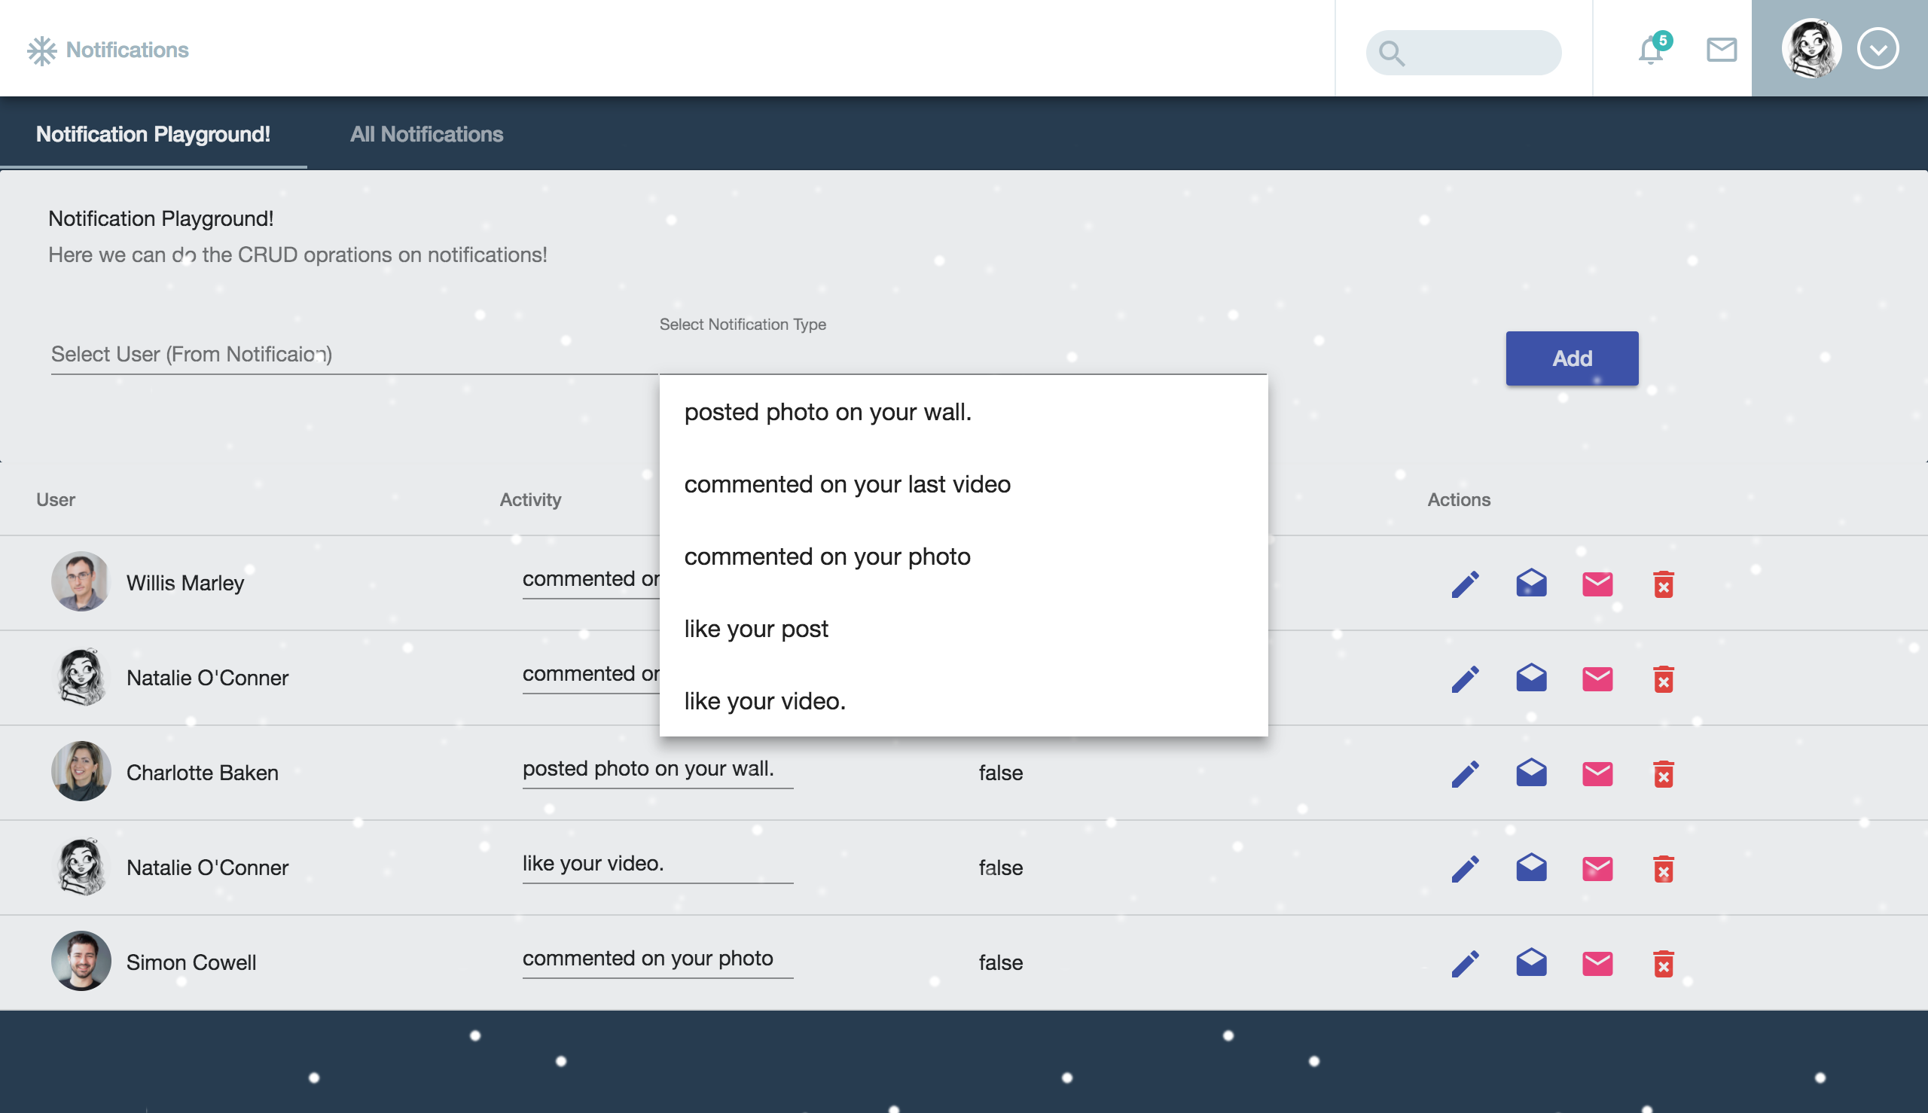The height and width of the screenshot is (1113, 1928).
Task: Mark Willis Marley's notification as unread
Action: pos(1597,584)
